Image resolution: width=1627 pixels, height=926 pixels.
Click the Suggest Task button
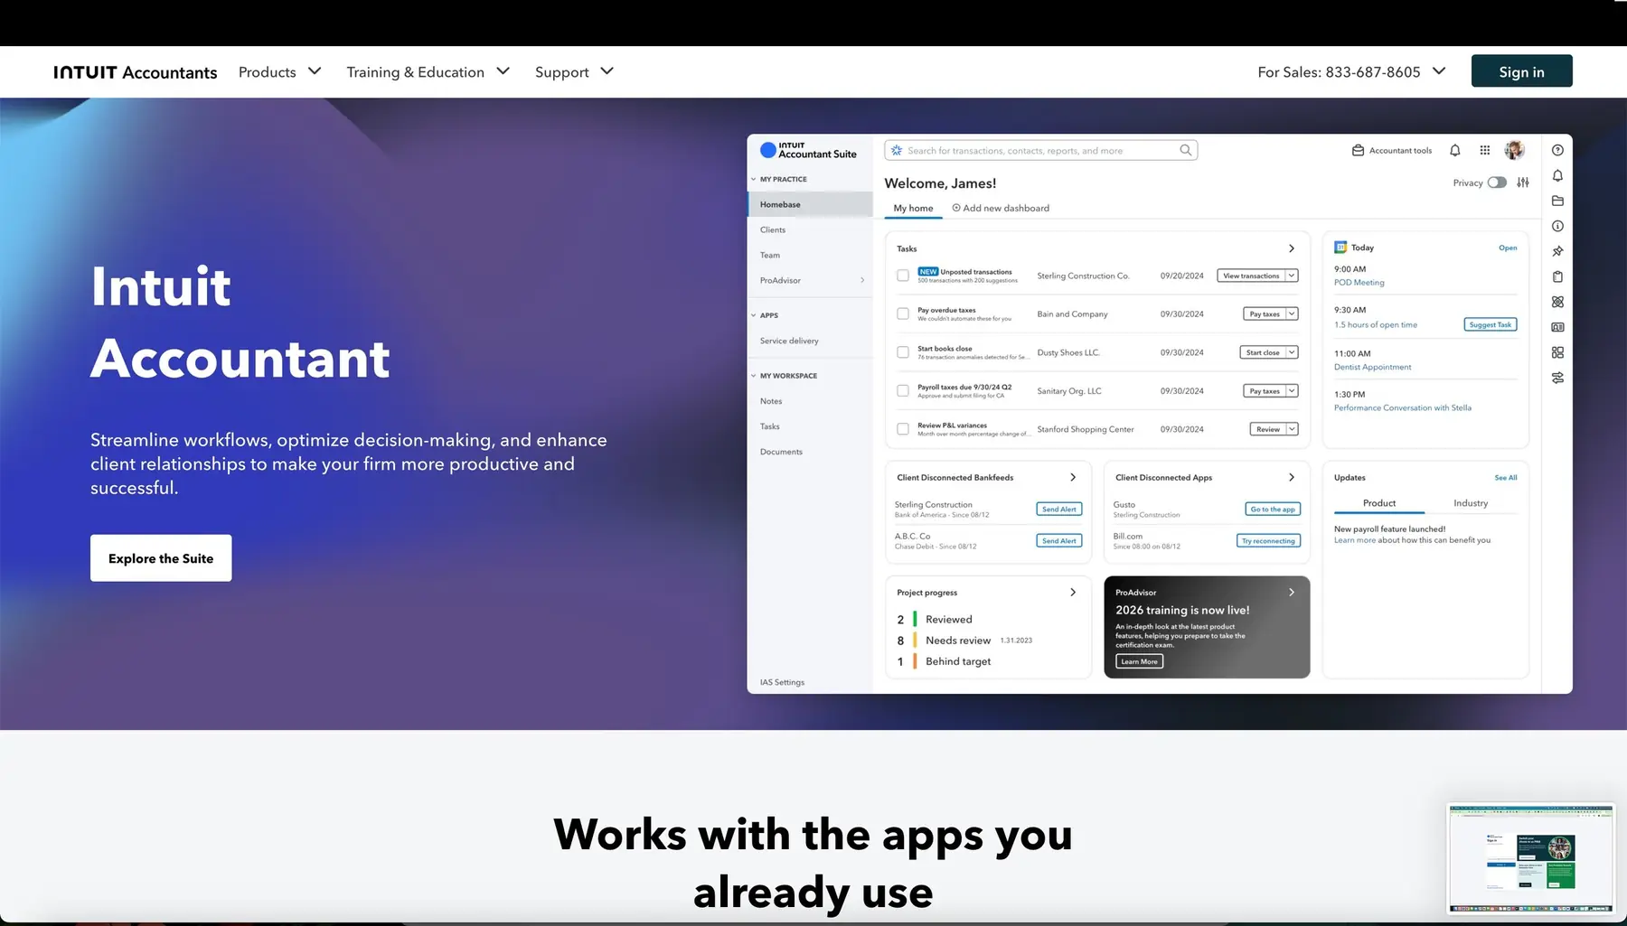pos(1490,324)
